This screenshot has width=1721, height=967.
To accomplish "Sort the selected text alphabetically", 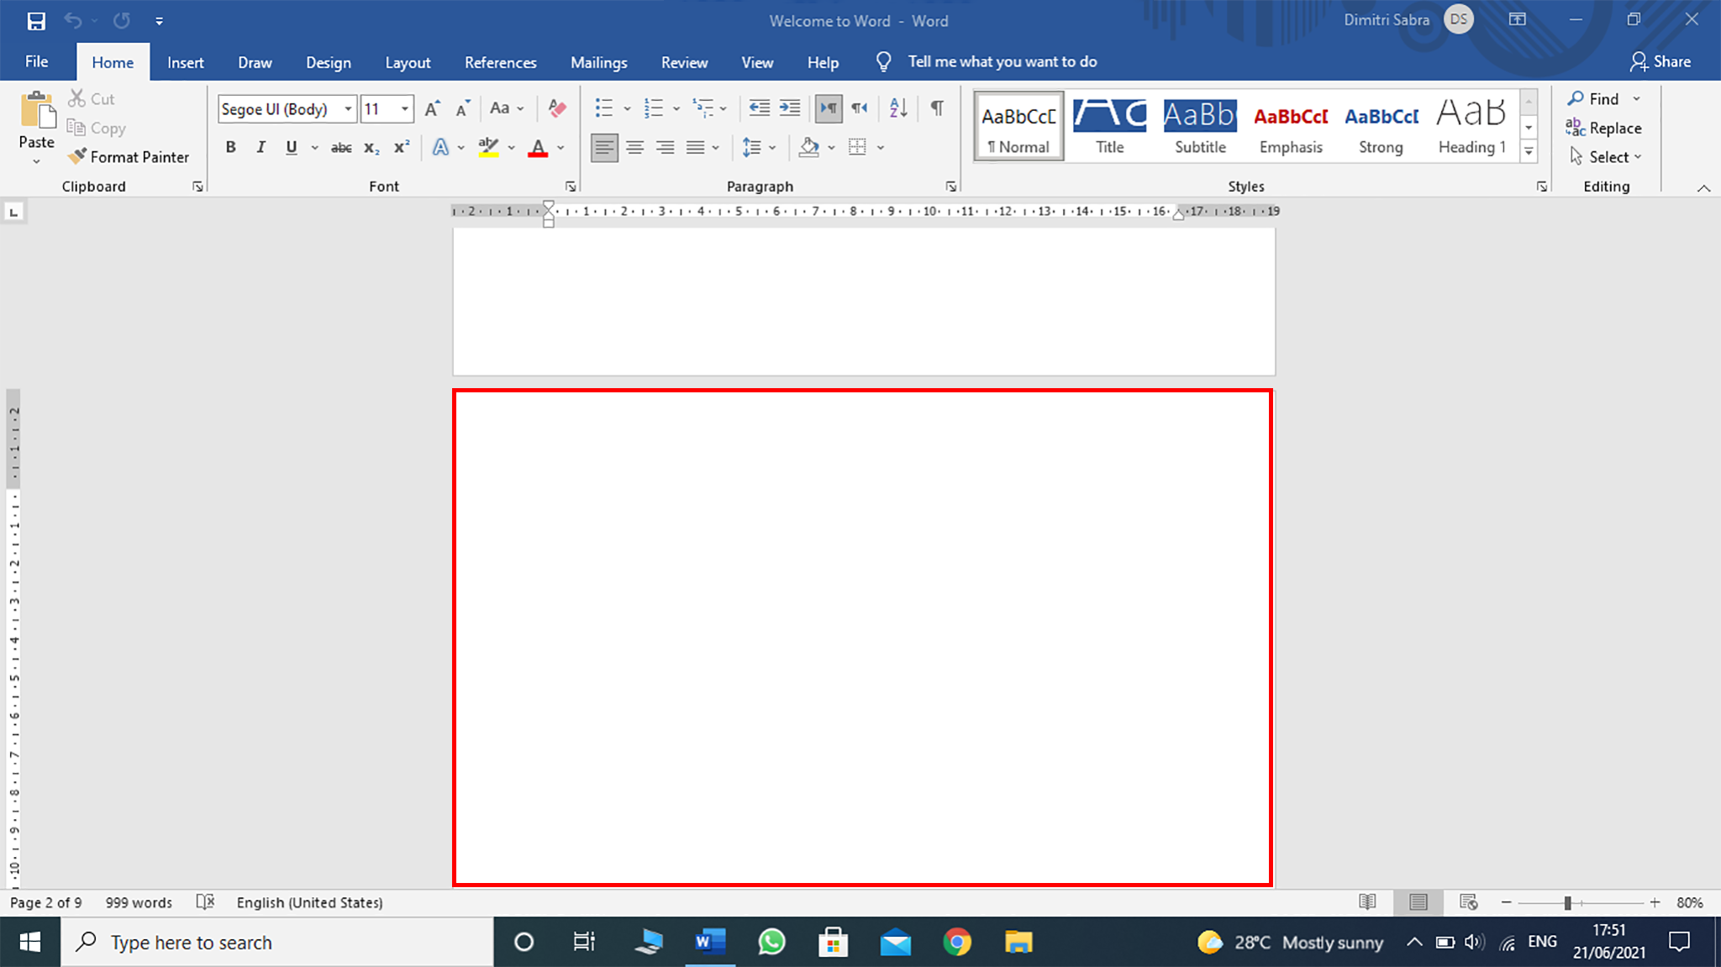I will coord(897,108).
